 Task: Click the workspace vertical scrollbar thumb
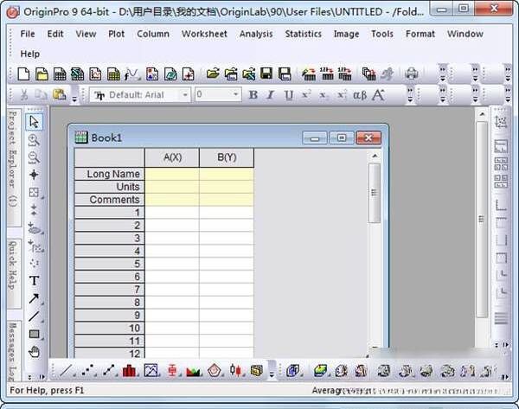482,219
